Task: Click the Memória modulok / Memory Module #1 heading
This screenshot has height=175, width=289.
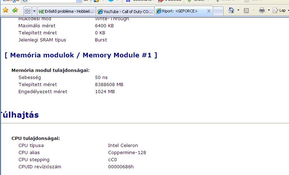Action: pyautogui.click(x=81, y=55)
